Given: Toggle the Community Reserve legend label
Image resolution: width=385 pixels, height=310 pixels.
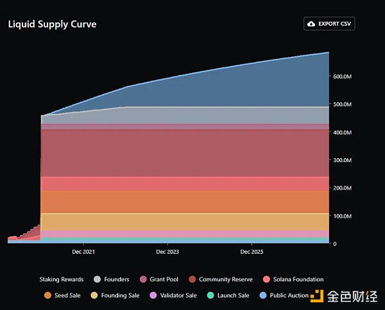Looking at the screenshot, I should click(226, 279).
